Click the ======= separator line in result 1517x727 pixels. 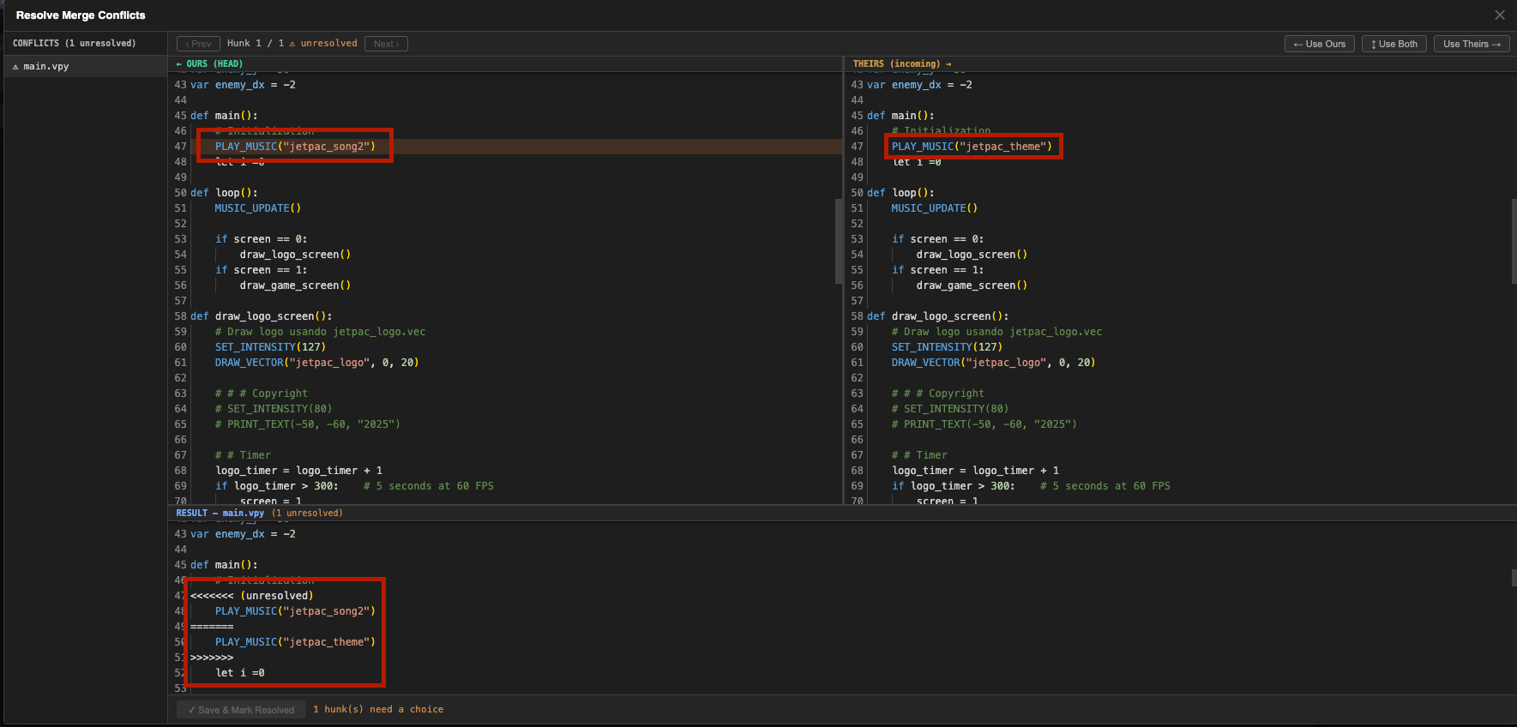tap(212, 627)
